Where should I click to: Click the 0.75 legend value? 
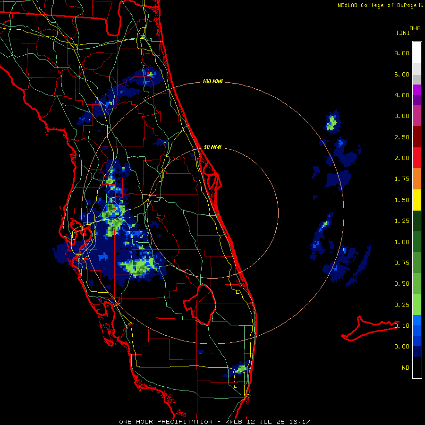pos(402,263)
